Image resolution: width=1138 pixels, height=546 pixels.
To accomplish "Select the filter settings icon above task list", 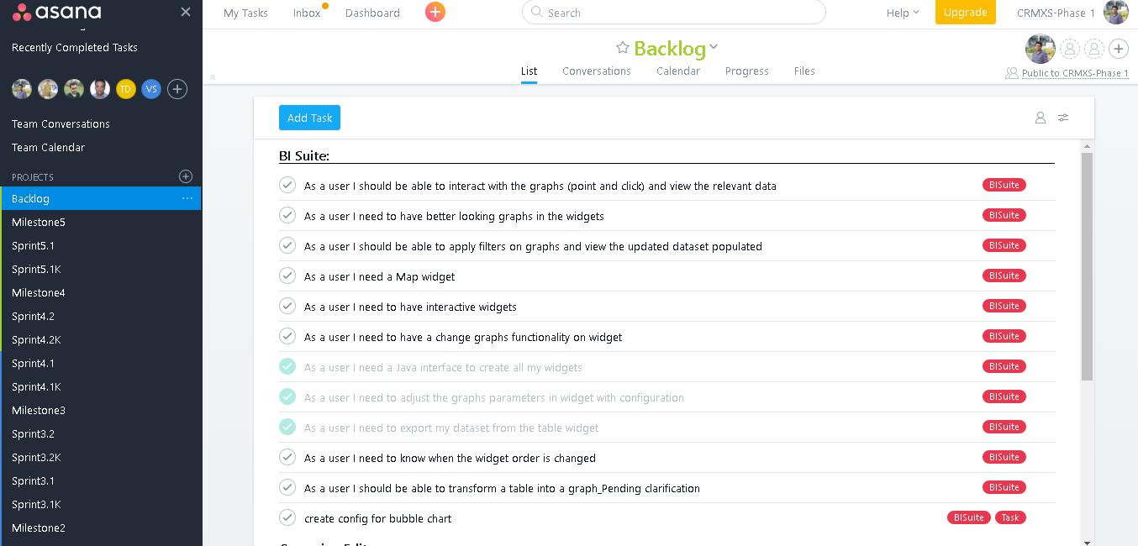I will [1063, 118].
